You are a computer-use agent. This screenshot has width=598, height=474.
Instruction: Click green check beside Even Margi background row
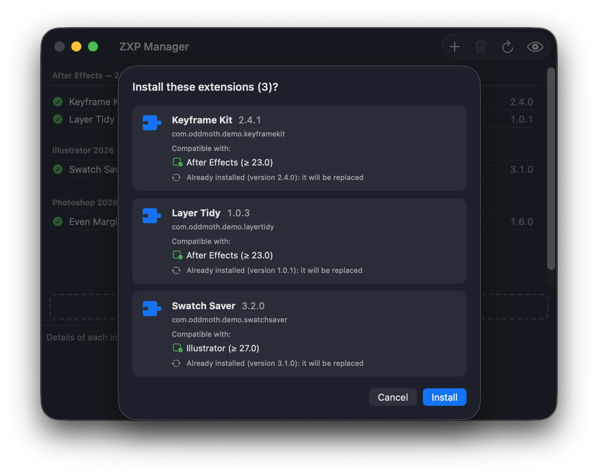tap(58, 221)
